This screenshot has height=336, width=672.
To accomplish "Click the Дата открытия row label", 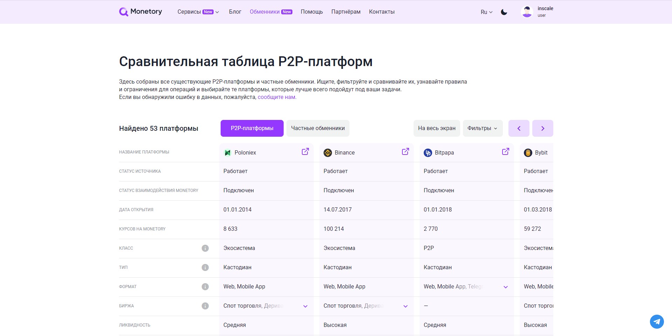I will tap(136, 210).
